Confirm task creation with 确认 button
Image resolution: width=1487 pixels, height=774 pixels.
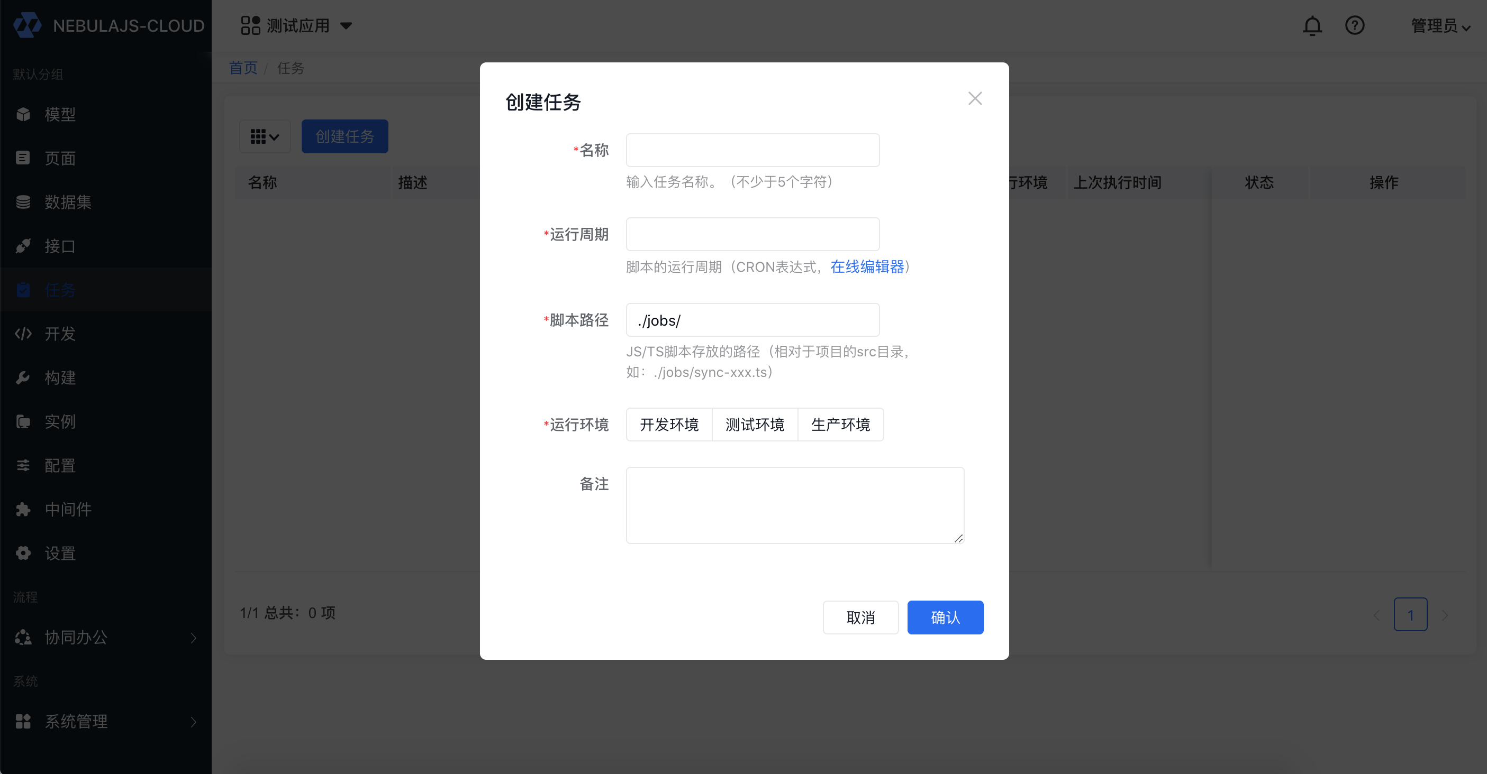[x=945, y=617]
